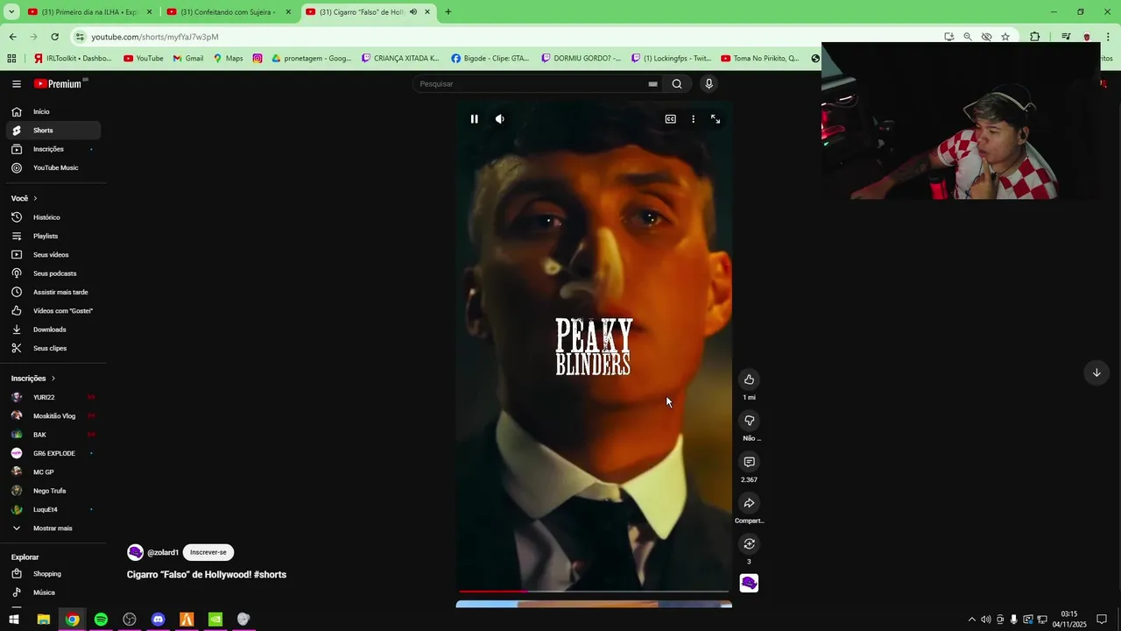Open Inscrições in the sidebar
This screenshot has width=1121, height=631.
[53, 149]
